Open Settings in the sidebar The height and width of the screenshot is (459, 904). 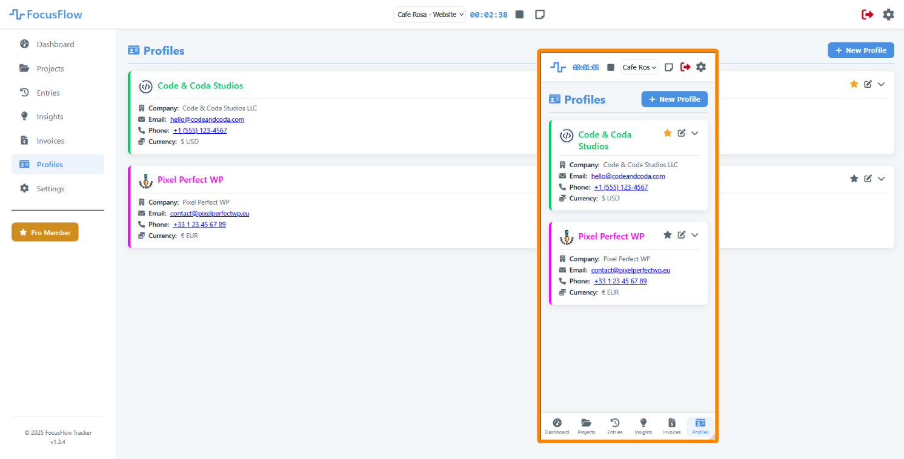[58, 189]
